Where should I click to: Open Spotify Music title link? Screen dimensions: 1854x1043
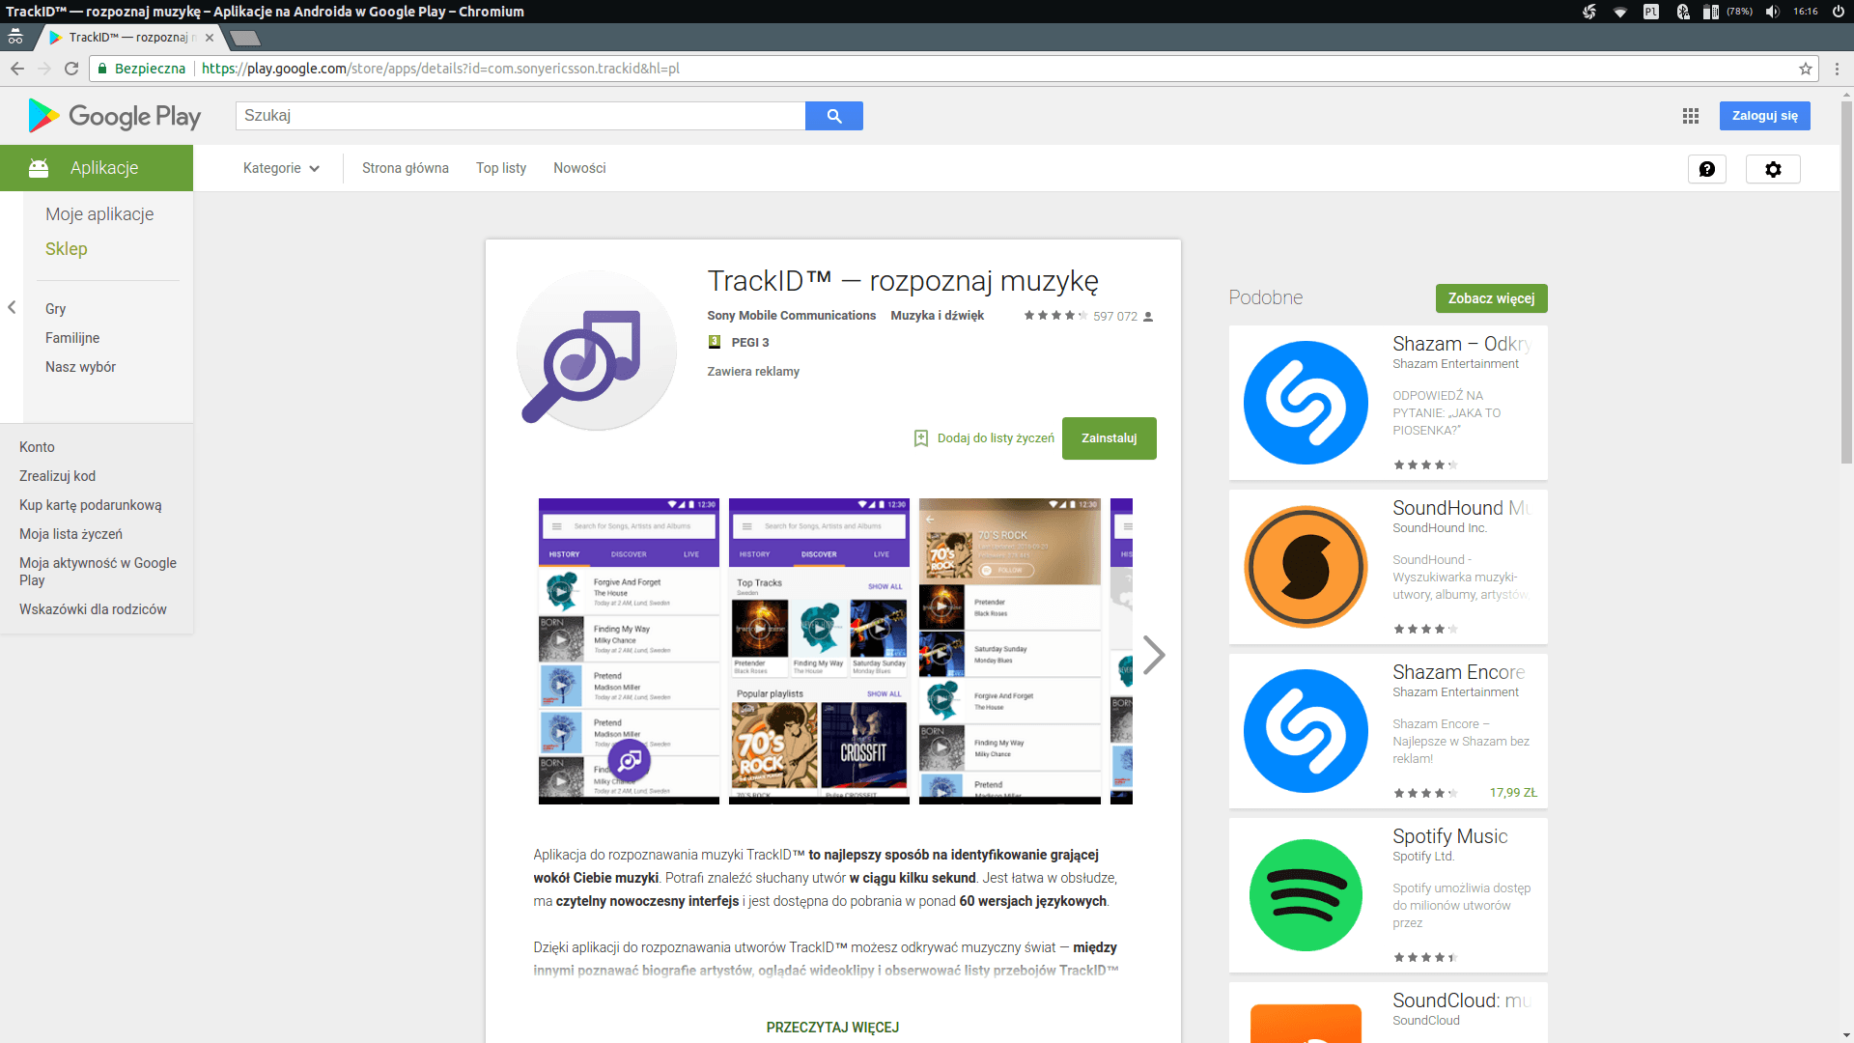coord(1449,836)
